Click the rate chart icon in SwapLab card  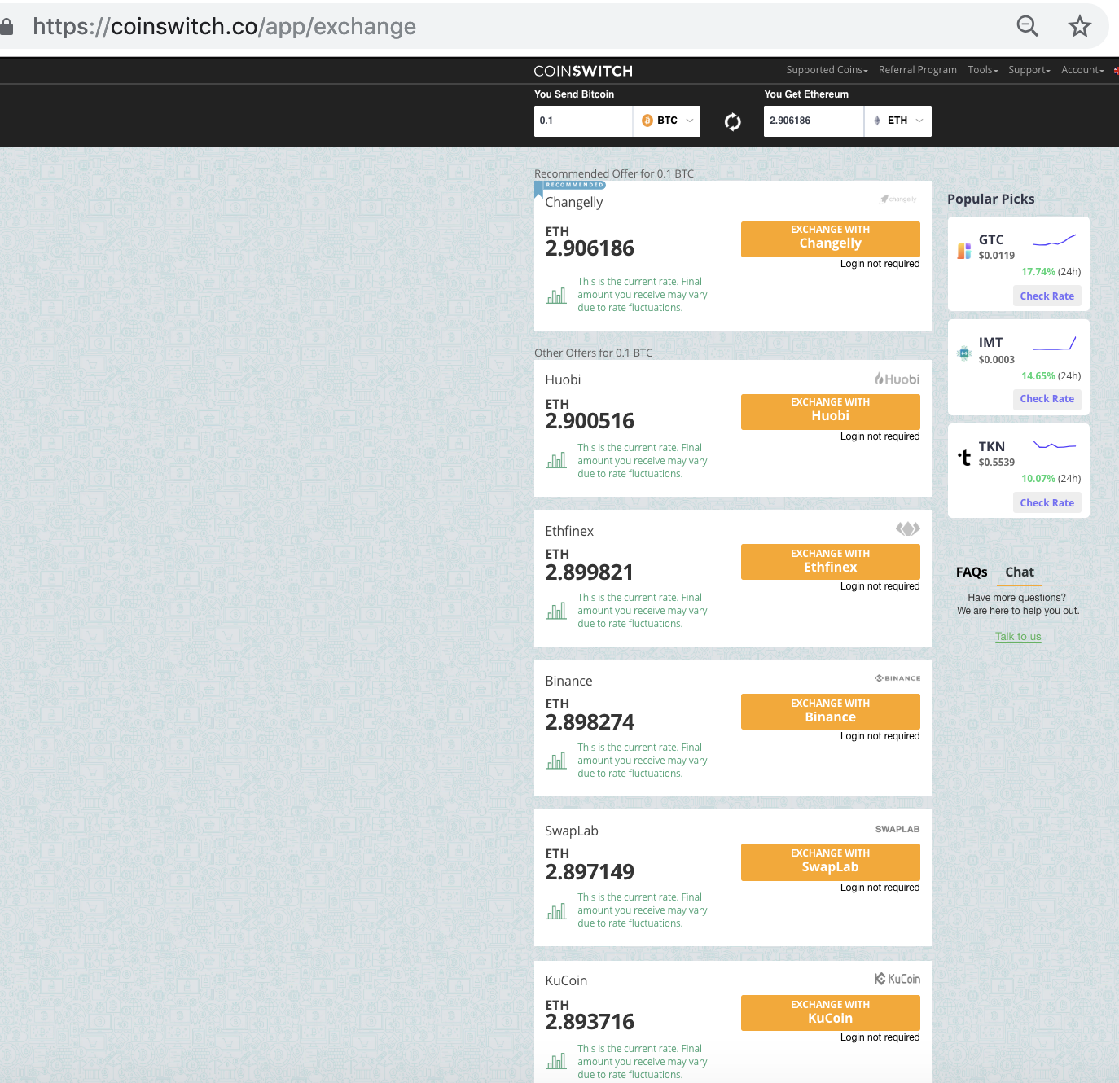556,911
